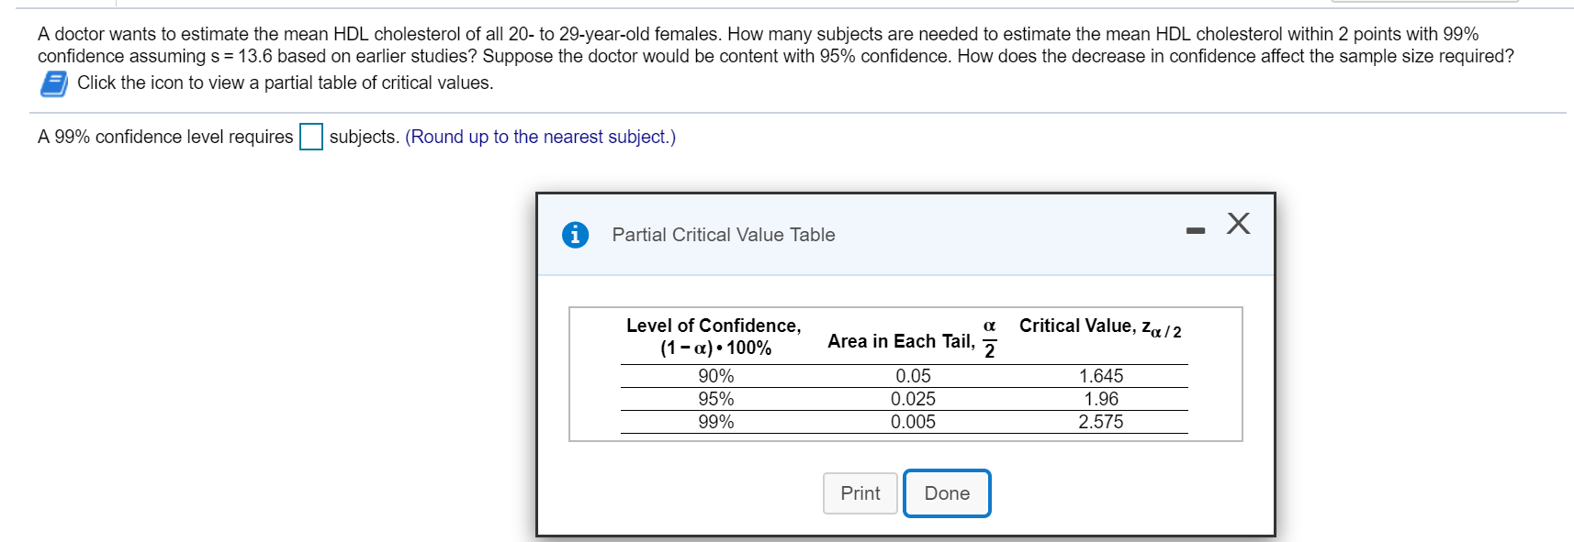Open the 'Click the icon to view' table link
1574x542 pixels.
pyautogui.click(x=285, y=83)
